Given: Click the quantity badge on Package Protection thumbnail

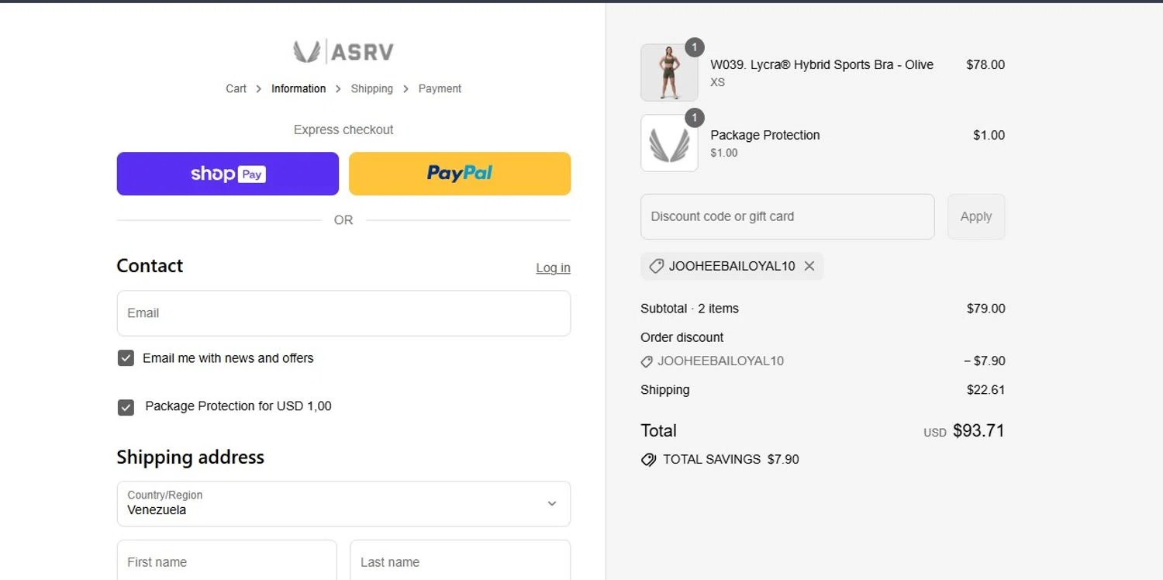Looking at the screenshot, I should [695, 118].
